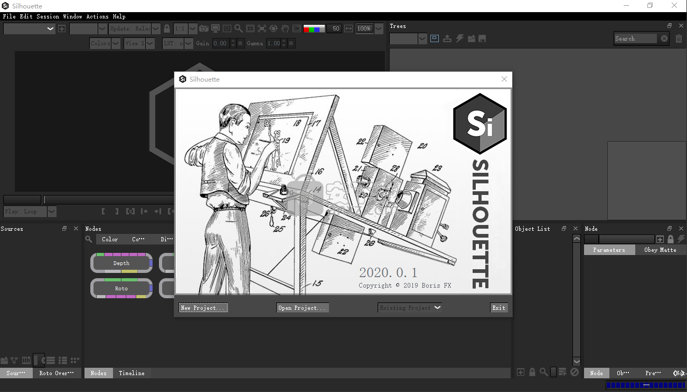
Task: Open the Session menu
Action: click(x=48, y=16)
